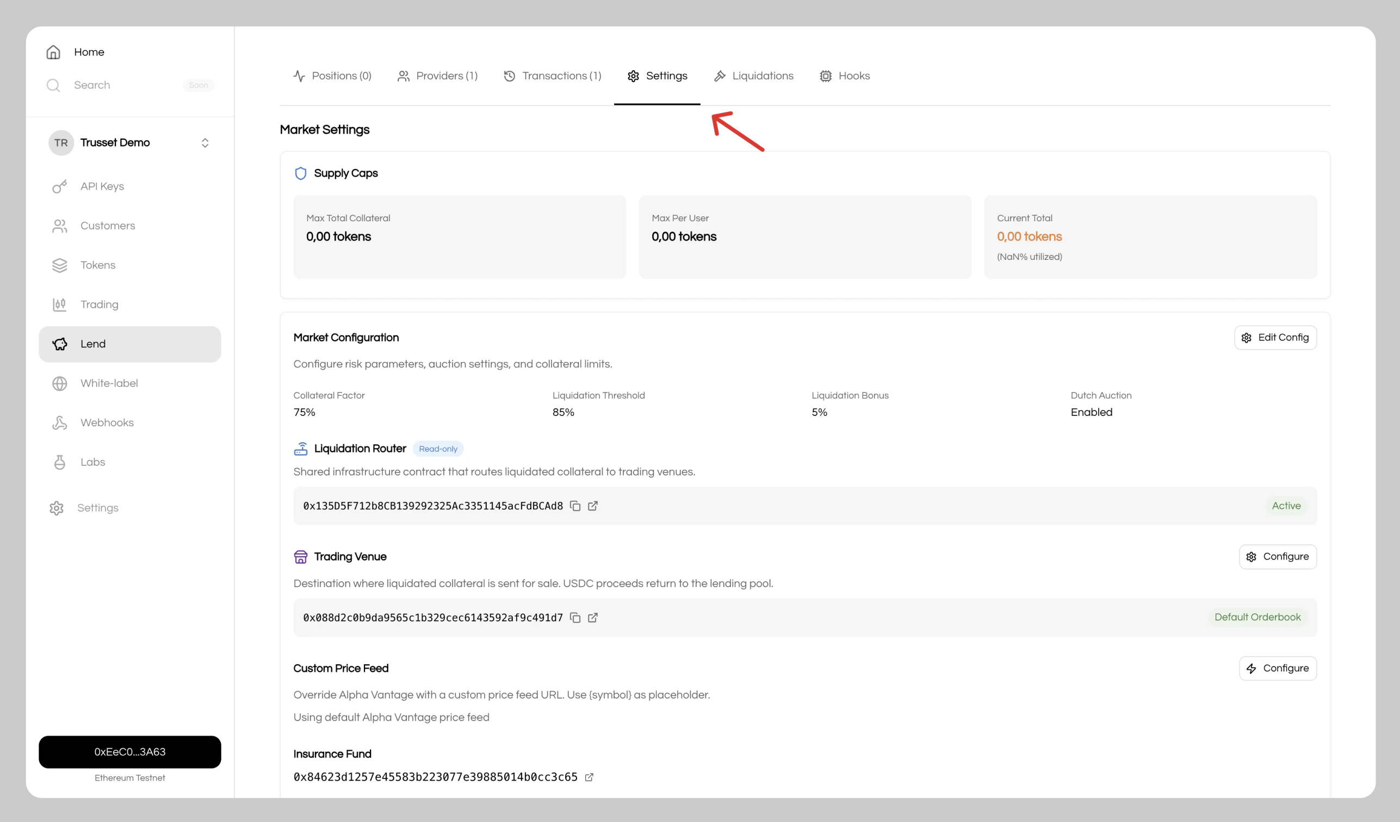Open the Labs section
1400x822 pixels.
point(92,462)
